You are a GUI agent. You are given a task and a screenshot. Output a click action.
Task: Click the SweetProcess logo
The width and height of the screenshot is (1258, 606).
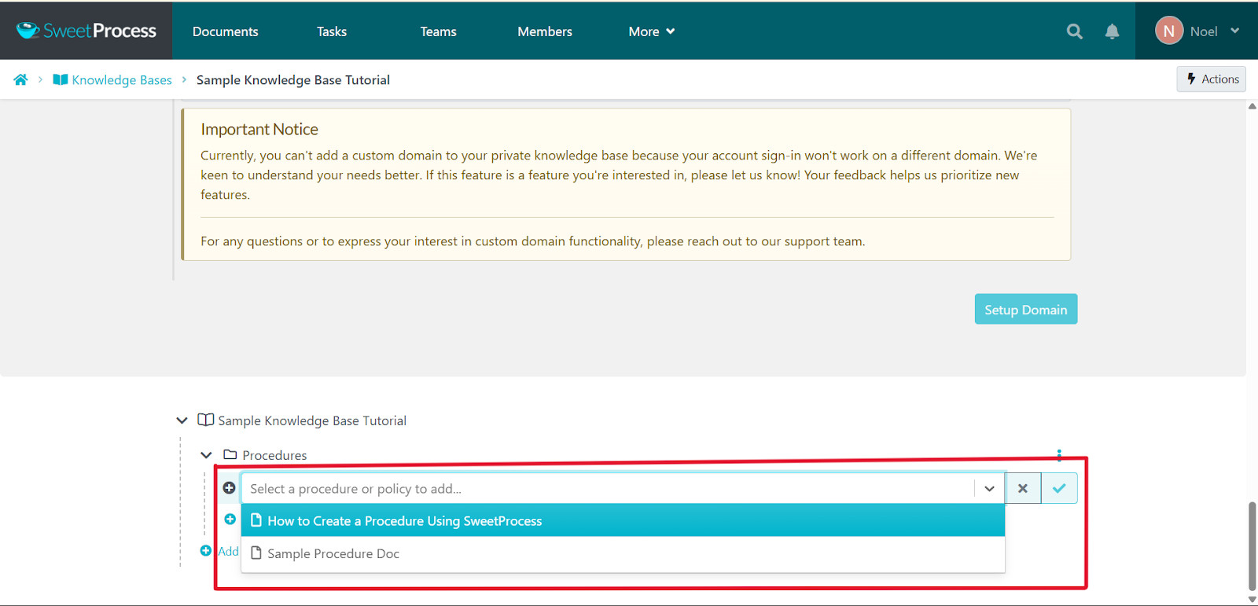[86, 31]
